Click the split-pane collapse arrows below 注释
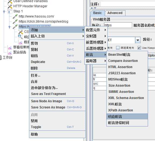 pyautogui.click(x=93, y=8)
